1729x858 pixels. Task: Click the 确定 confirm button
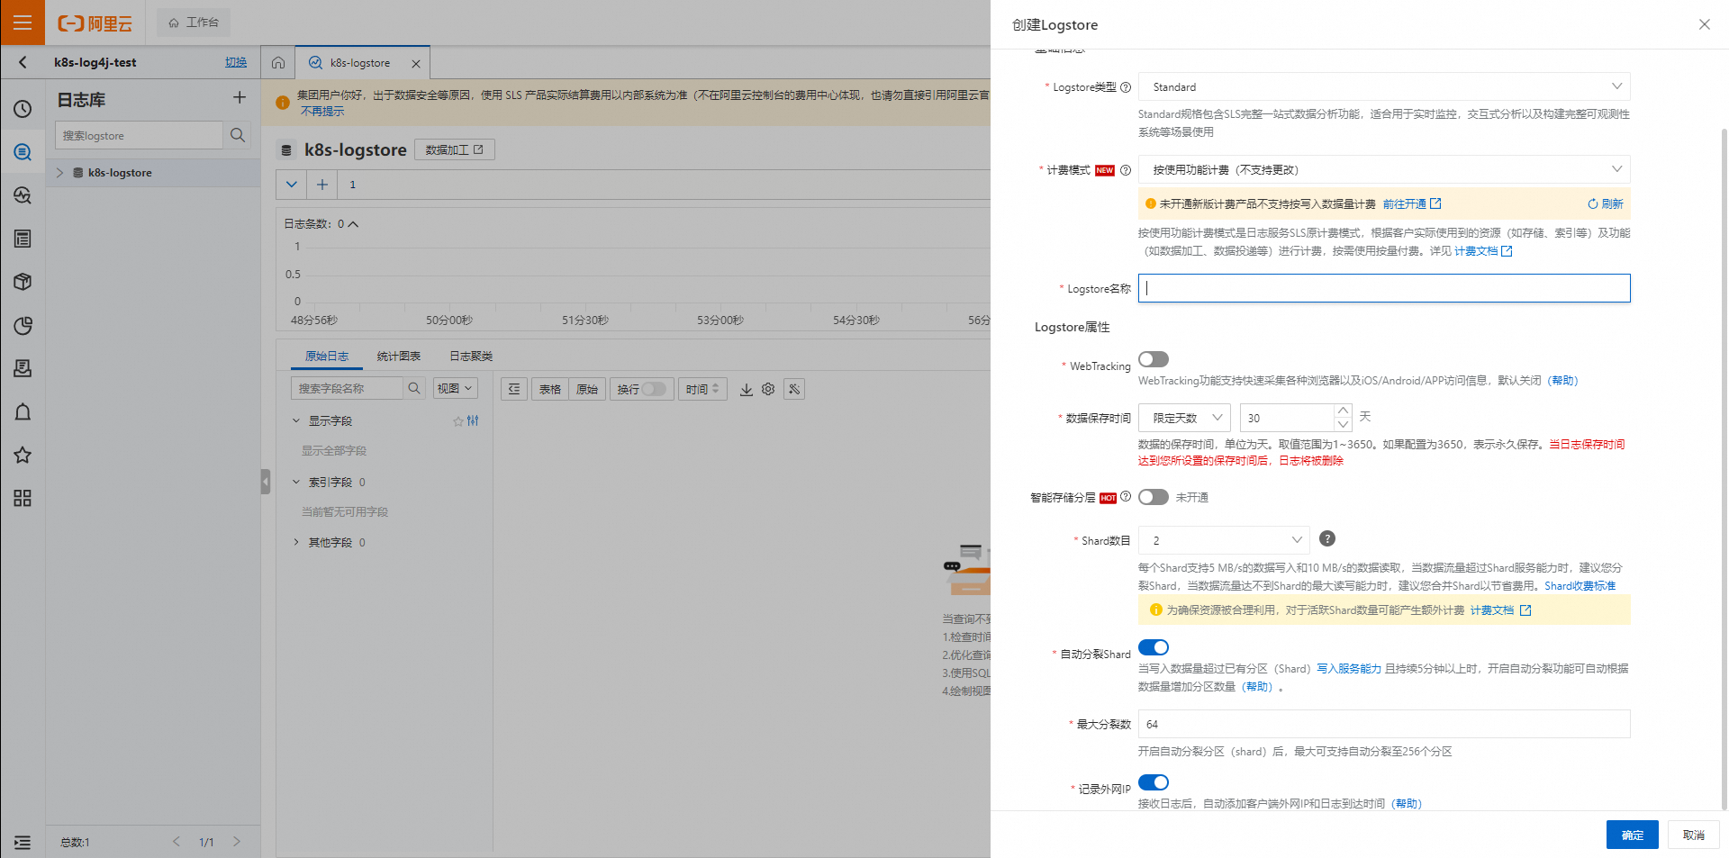tap(1632, 835)
